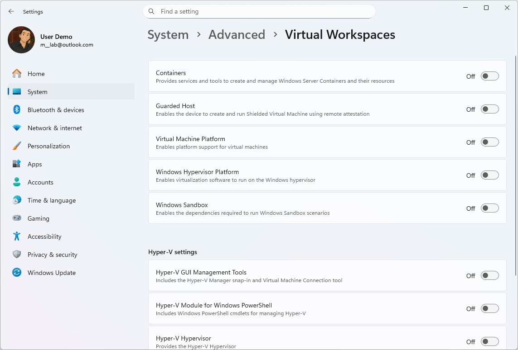Select Time & language settings
Screen dimensions: 518x350
[x=51, y=200]
